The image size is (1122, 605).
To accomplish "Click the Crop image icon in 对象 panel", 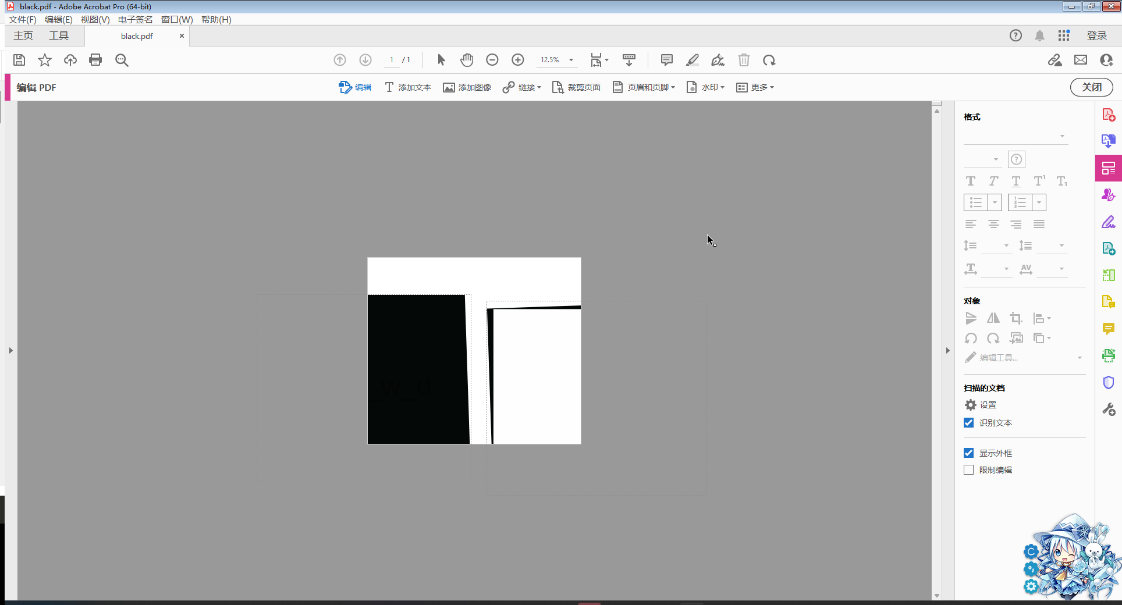I will [1016, 318].
